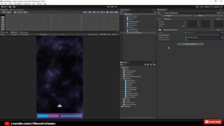The image size is (224, 126).
Task: Toggle mute audio icon in Game view
Action: 102,34
